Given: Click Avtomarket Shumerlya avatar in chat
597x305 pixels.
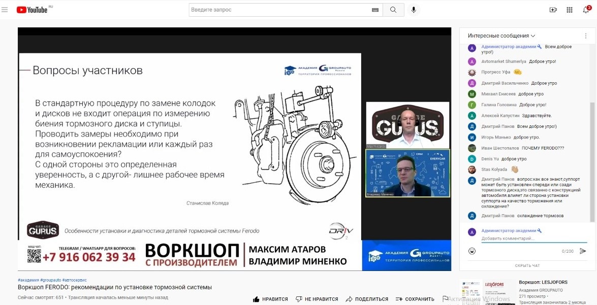Looking at the screenshot, I should (x=472, y=61).
